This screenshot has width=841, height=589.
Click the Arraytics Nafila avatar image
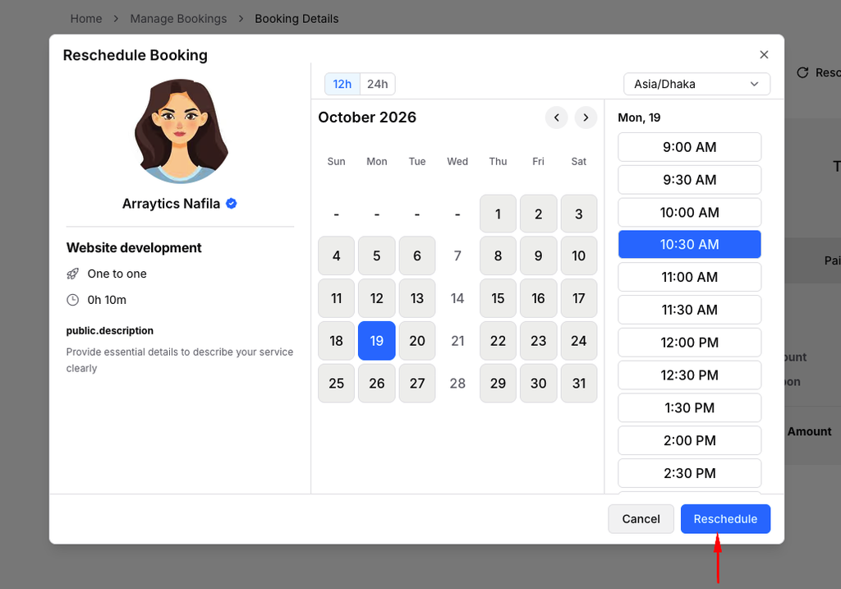click(181, 131)
